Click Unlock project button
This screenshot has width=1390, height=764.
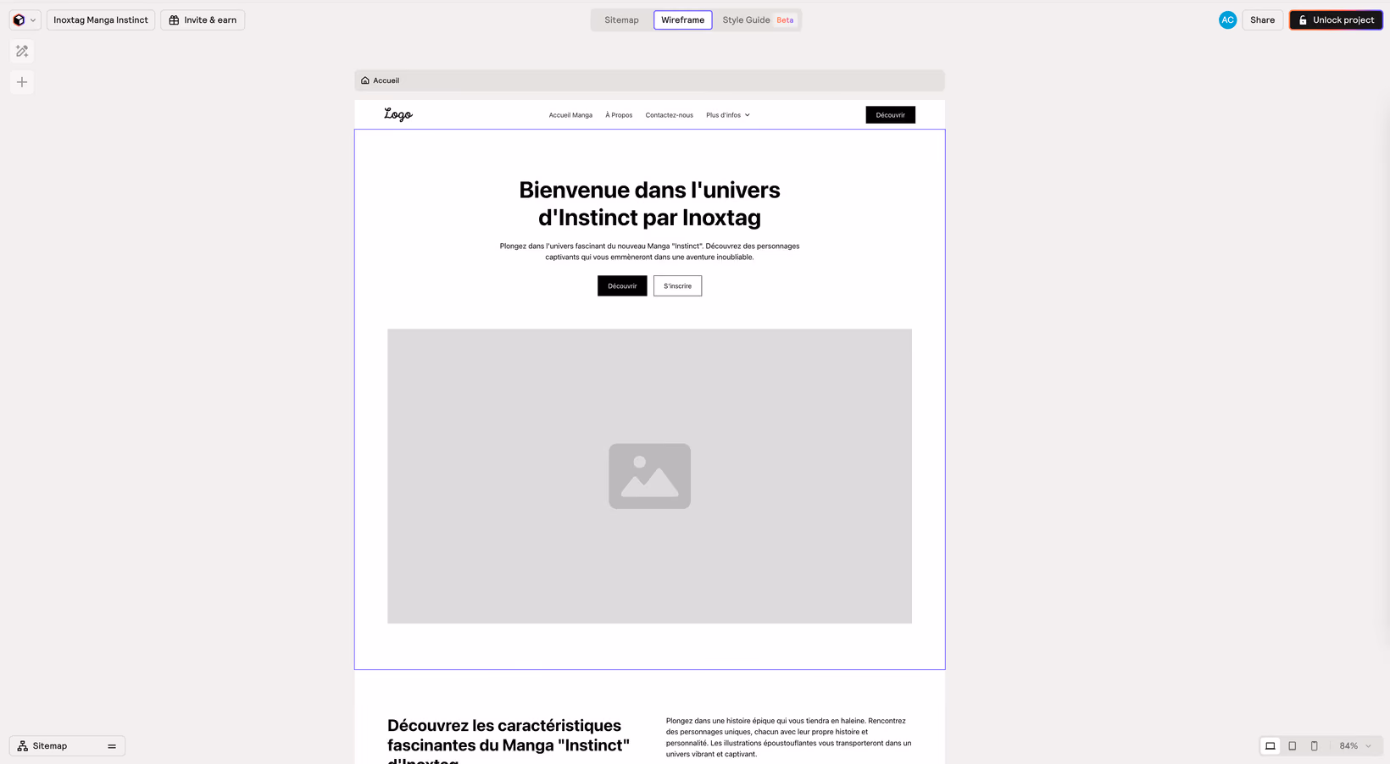[x=1336, y=20]
